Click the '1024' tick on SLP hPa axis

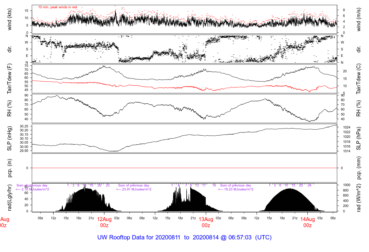[346, 127]
